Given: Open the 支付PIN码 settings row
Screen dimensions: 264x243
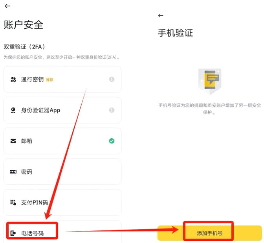Looking at the screenshot, I should 62,202.
